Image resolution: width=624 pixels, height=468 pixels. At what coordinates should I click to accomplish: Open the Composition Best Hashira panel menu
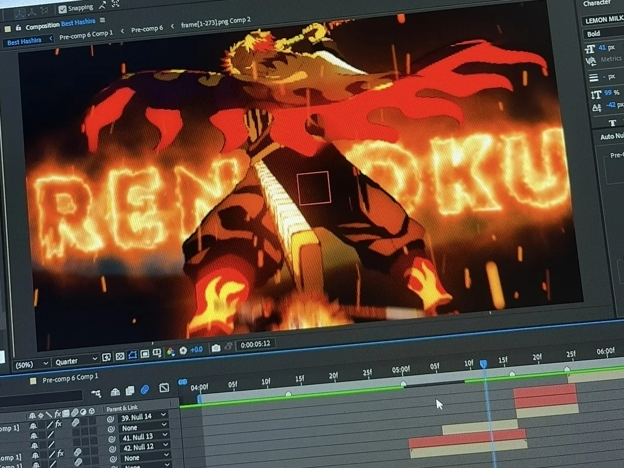103,21
